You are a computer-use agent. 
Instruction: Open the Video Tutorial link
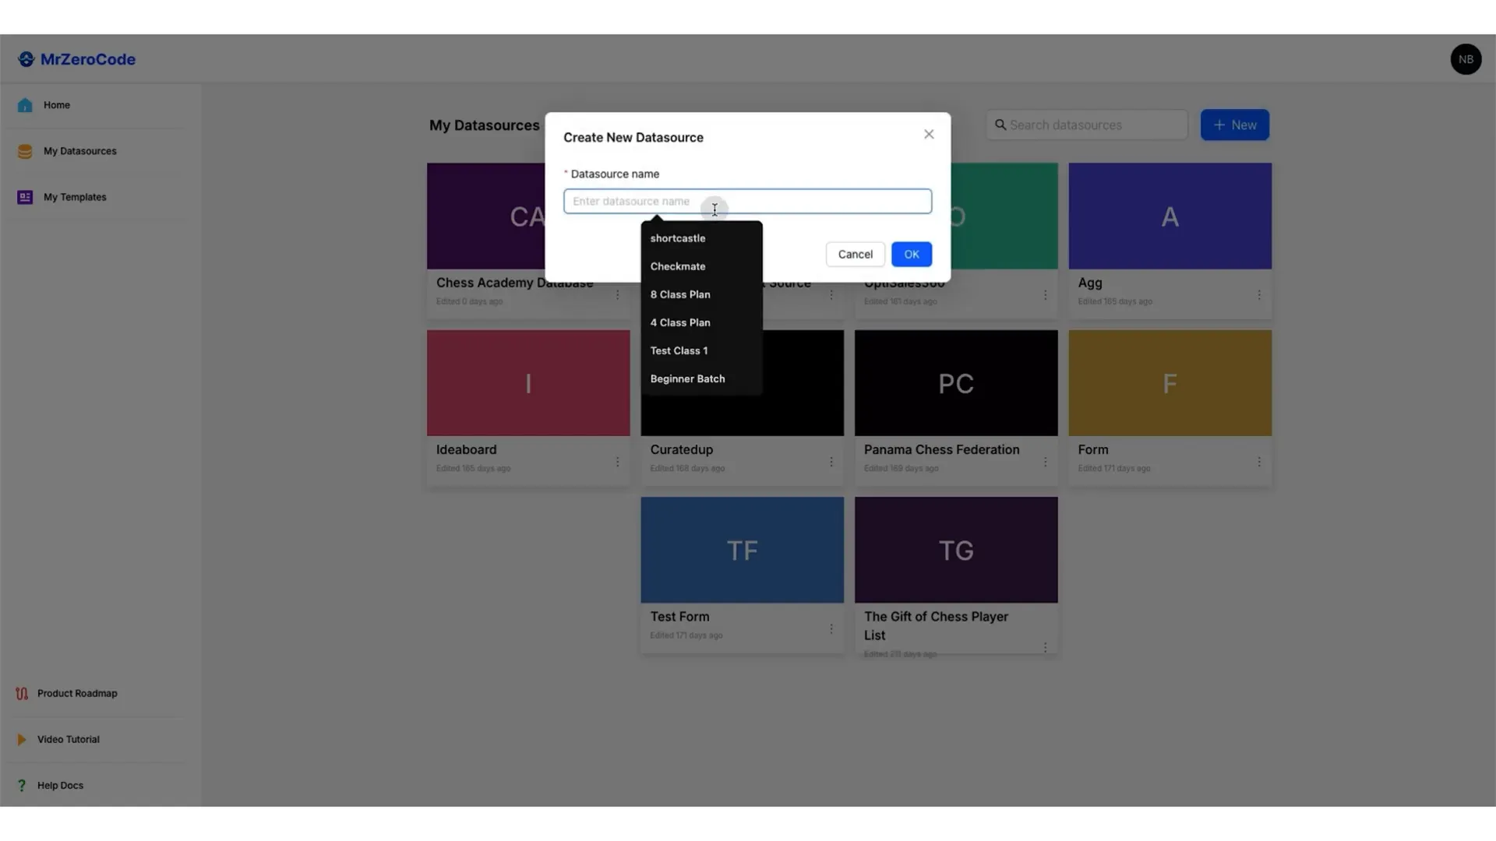tap(69, 739)
